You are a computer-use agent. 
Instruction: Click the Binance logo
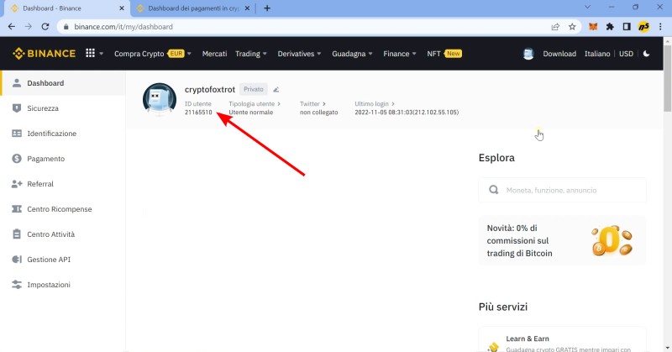(x=44, y=54)
